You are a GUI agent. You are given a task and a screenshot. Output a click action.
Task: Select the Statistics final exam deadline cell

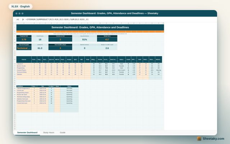coord(24,99)
